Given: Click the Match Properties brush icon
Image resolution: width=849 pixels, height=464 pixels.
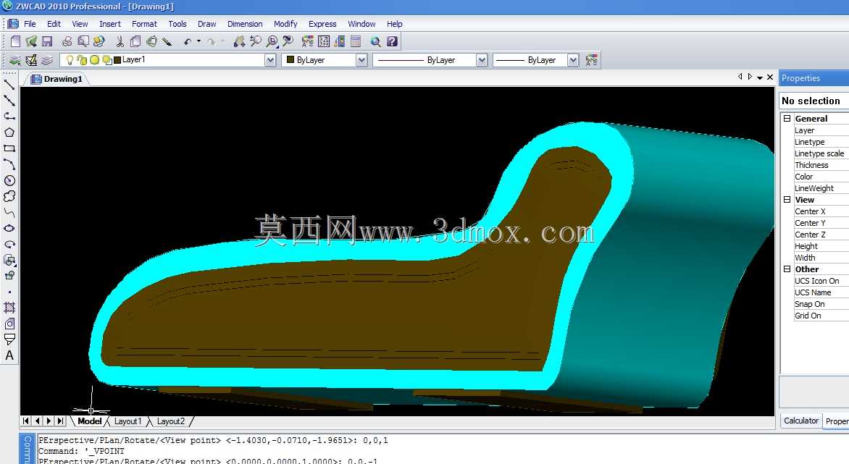Looking at the screenshot, I should (167, 42).
